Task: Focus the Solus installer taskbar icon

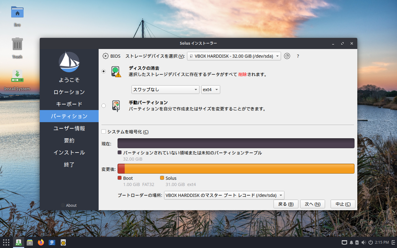Action: (x=19, y=242)
